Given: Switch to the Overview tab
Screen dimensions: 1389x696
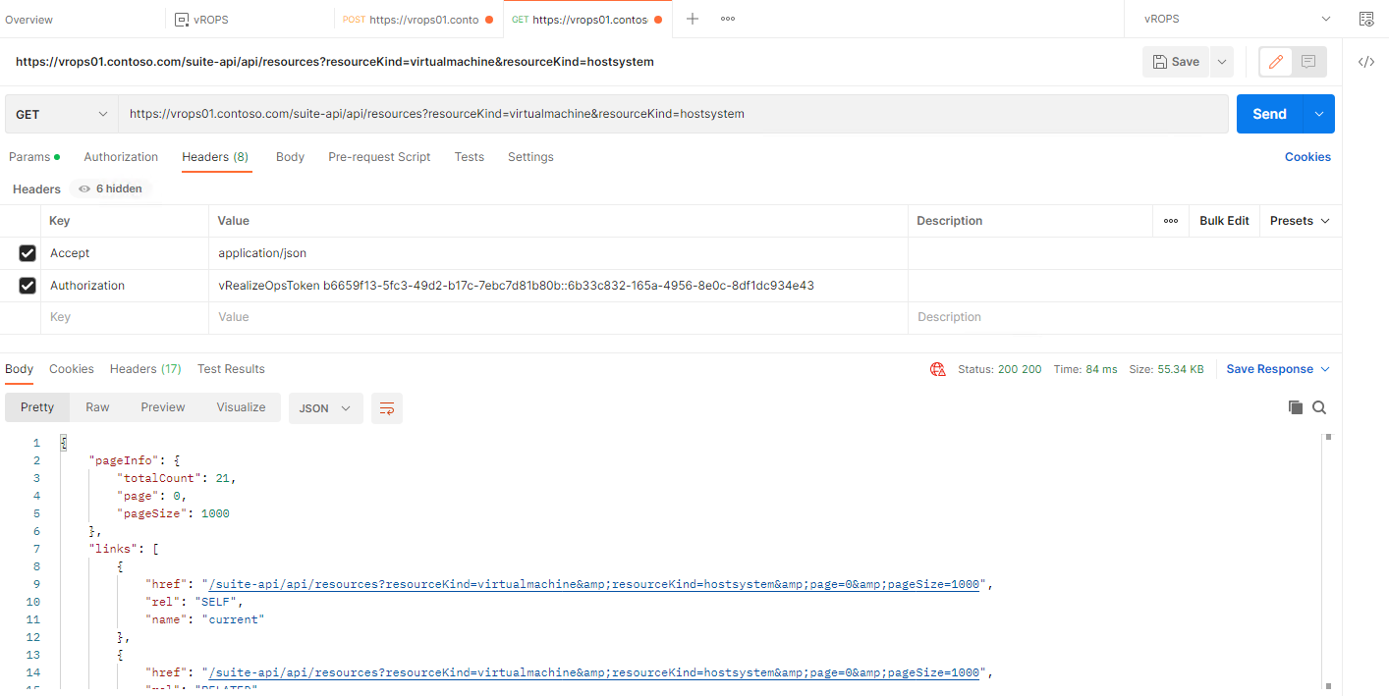Looking at the screenshot, I should click(x=29, y=20).
